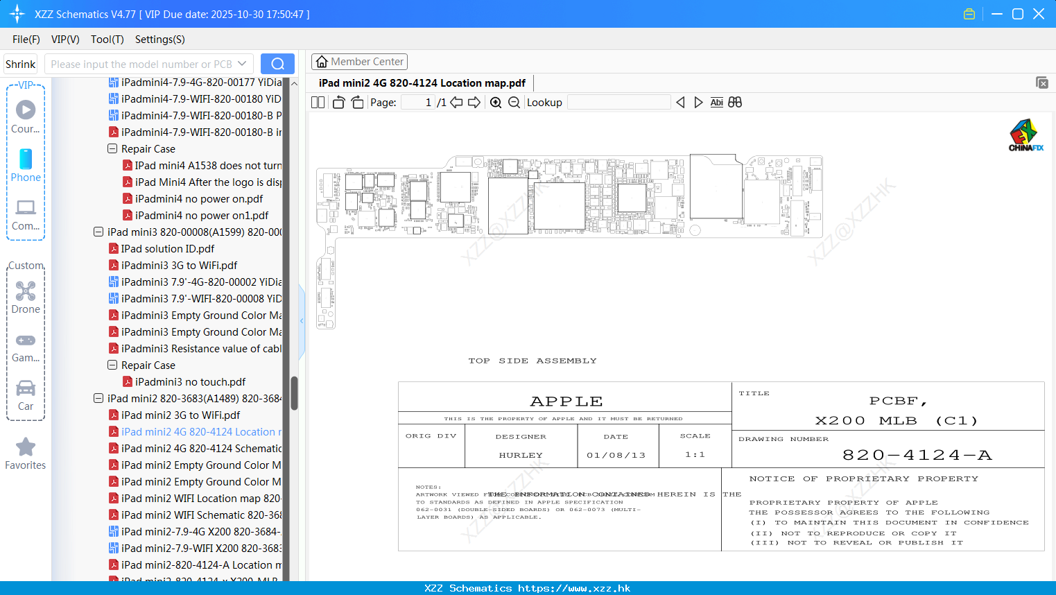The height and width of the screenshot is (595, 1056).
Task: Click the XZZ app logo
Action: point(17,14)
